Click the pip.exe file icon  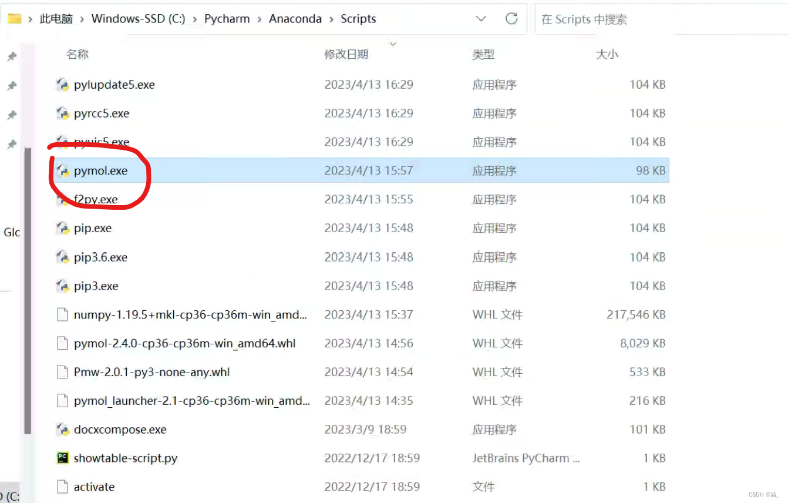62,229
